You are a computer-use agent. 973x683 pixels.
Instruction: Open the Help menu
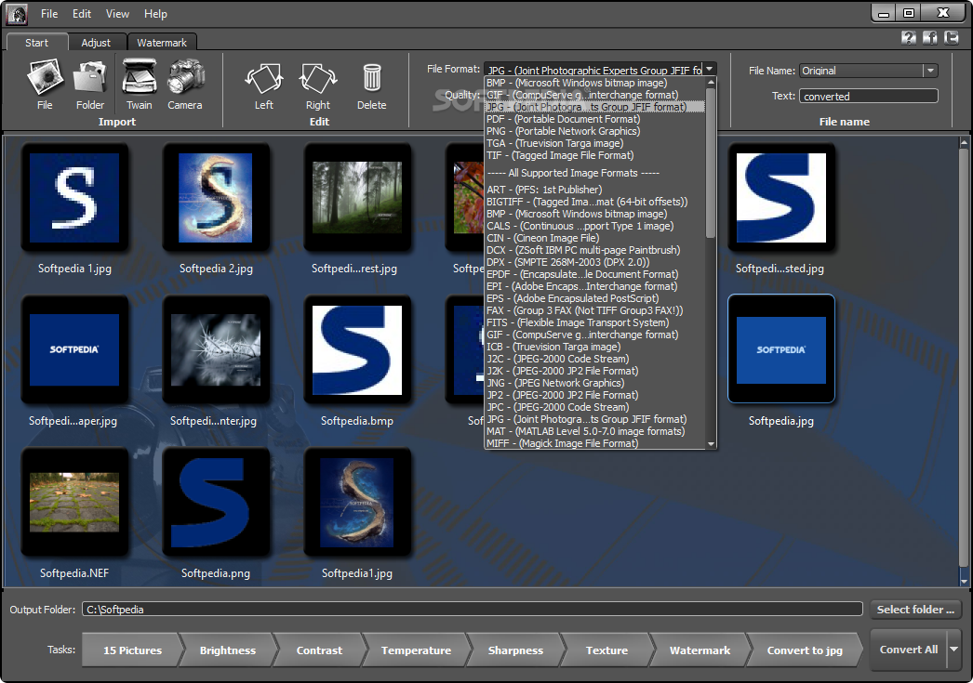click(x=155, y=14)
